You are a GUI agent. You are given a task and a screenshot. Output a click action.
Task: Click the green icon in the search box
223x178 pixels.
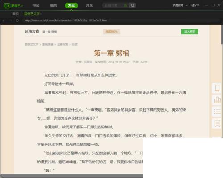[x=125, y=5]
